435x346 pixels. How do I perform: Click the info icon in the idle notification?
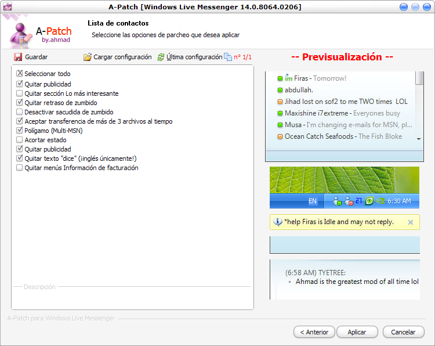(x=278, y=222)
